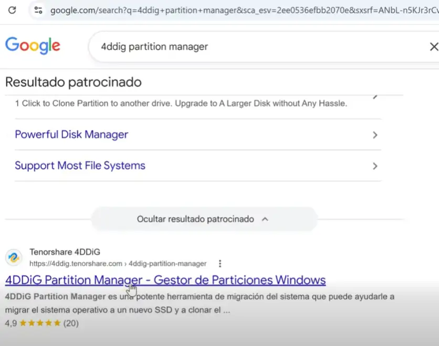439x346 pixels.
Task: Click the browser reload page icon
Action: [12, 10]
